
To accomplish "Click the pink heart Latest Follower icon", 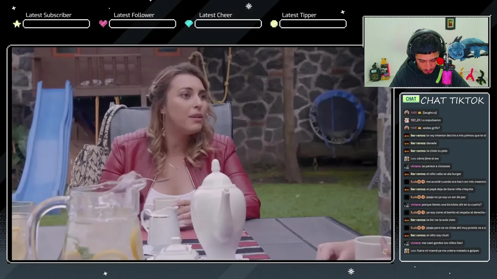I will pos(103,24).
